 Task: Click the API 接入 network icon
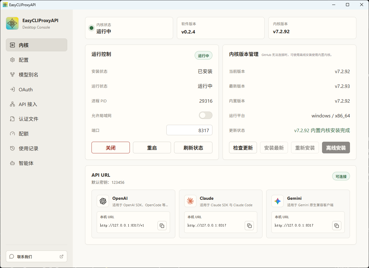pyautogui.click(x=12, y=104)
